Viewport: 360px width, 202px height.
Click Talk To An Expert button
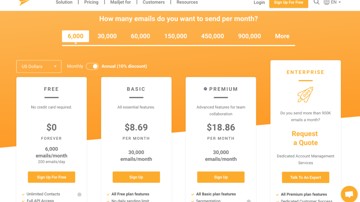pos(306,177)
